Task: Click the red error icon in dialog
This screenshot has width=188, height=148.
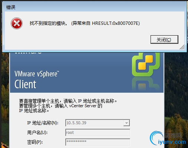Action: [17, 23]
